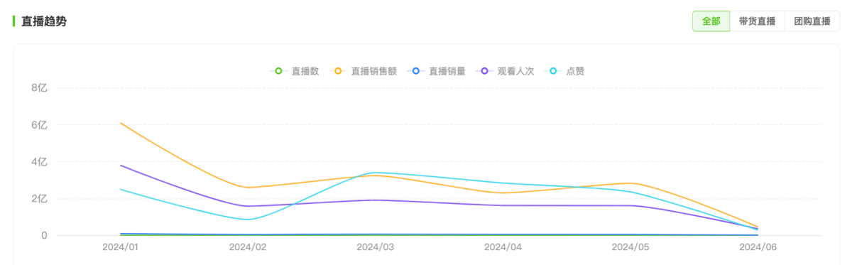Switch to 带货直播 tab
852x265 pixels.
(757, 21)
